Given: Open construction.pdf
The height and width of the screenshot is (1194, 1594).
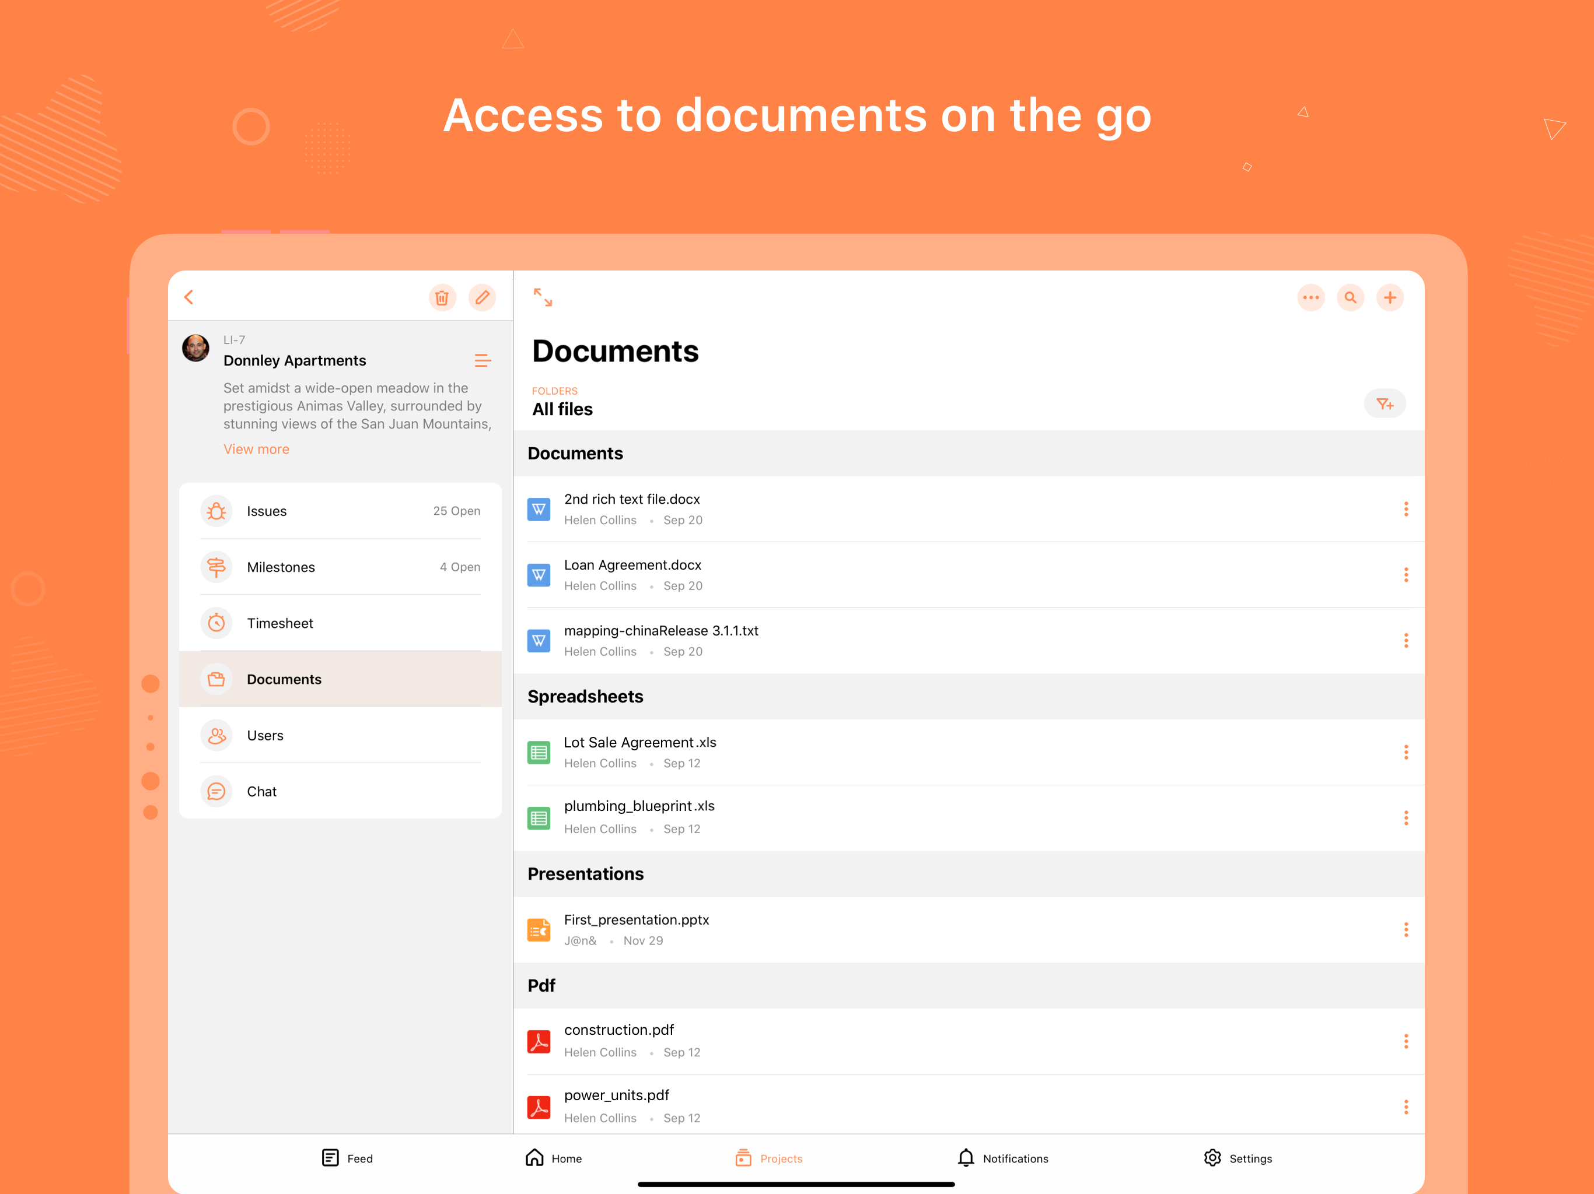Looking at the screenshot, I should [969, 1041].
